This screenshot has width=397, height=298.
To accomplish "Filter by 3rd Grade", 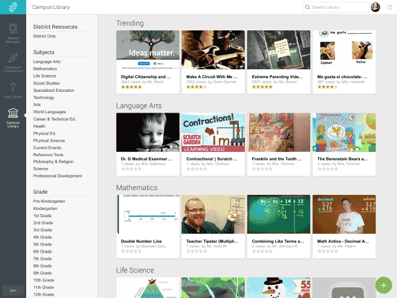I will pyautogui.click(x=42, y=230).
